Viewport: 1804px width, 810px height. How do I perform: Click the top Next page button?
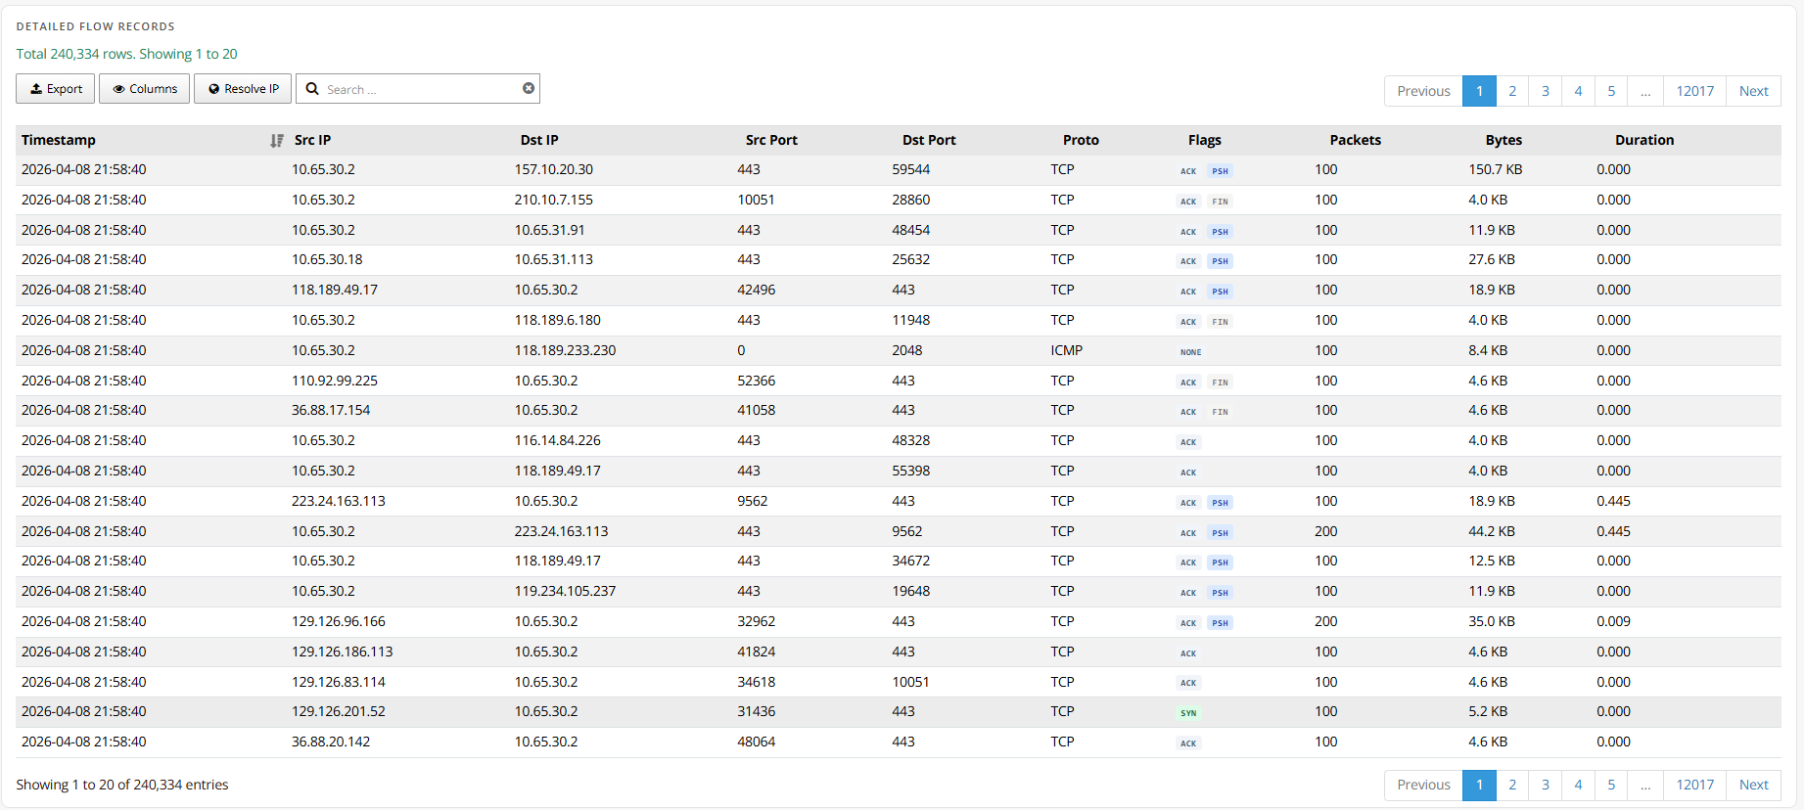[1753, 91]
